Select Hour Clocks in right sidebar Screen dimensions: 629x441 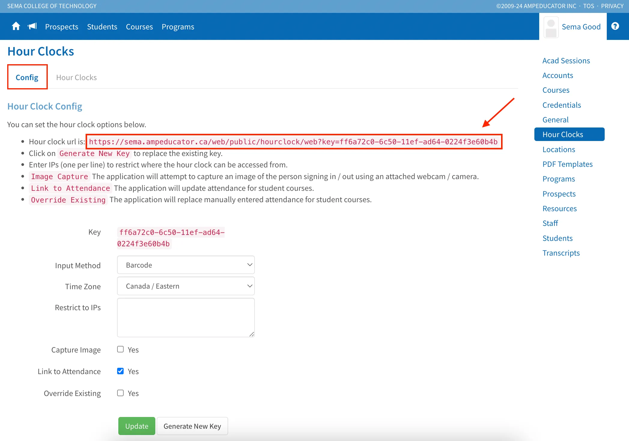click(569, 134)
